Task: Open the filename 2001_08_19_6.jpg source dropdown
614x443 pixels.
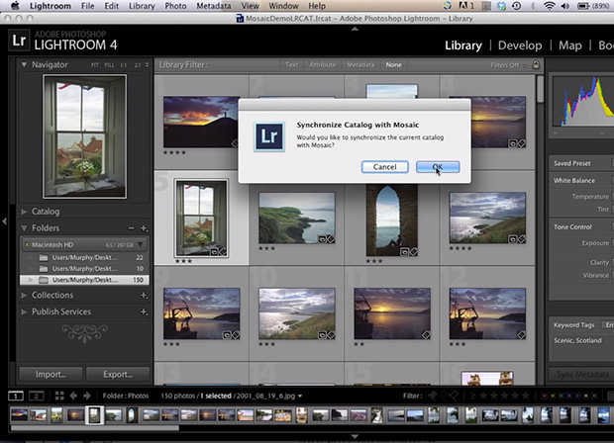Action: point(269,396)
